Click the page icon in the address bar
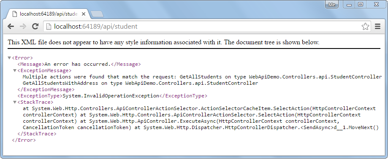Screen dimensions: 388x159 (x=49, y=27)
